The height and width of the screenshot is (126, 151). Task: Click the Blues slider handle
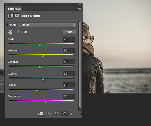pyautogui.click(x=37, y=90)
